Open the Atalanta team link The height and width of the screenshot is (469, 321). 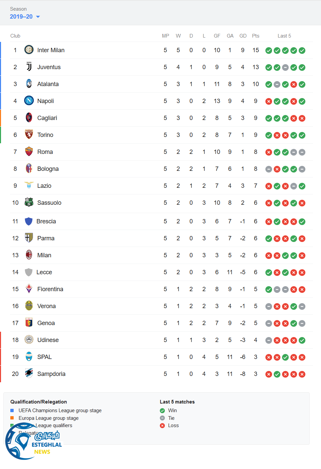click(48, 84)
